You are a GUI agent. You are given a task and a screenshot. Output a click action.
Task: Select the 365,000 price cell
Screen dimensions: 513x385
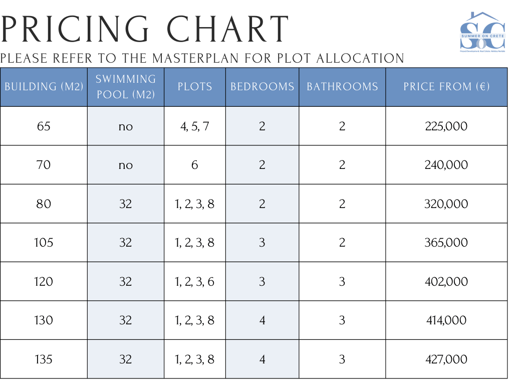click(446, 243)
